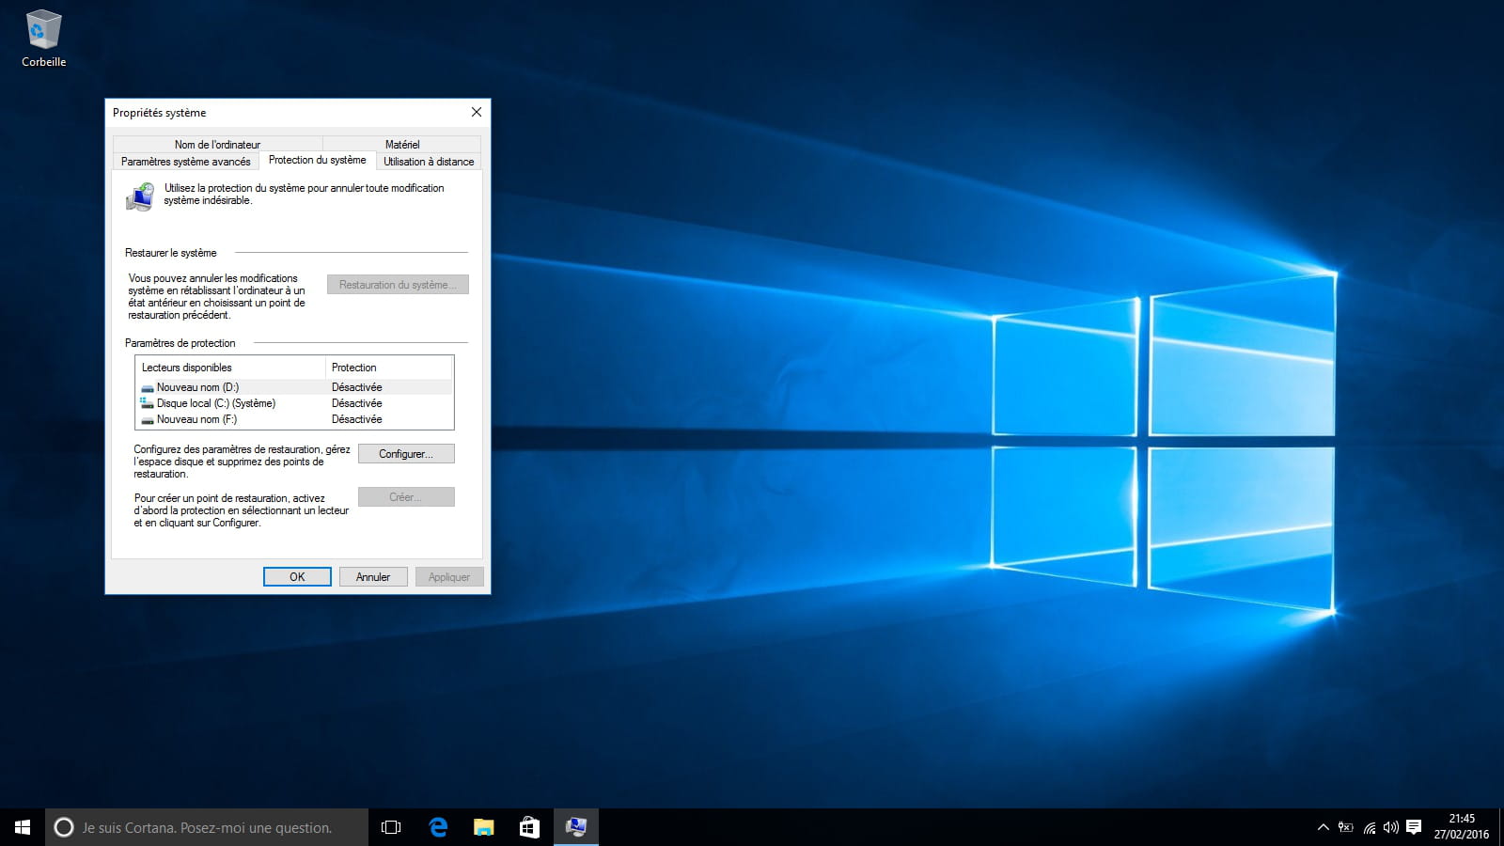Image resolution: width=1504 pixels, height=846 pixels.
Task: Click the Restauration du système button
Action: click(398, 285)
